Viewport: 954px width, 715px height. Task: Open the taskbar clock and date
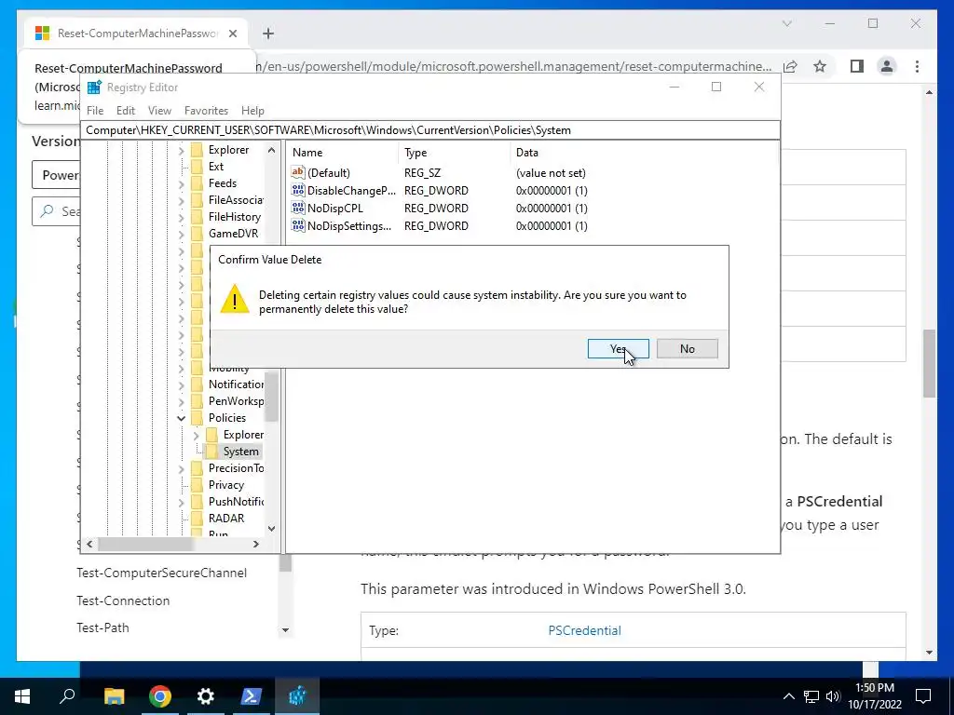[x=875, y=696]
